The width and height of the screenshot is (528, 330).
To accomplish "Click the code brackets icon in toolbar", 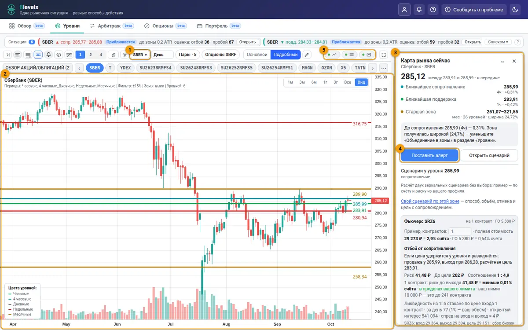I will coord(59,55).
